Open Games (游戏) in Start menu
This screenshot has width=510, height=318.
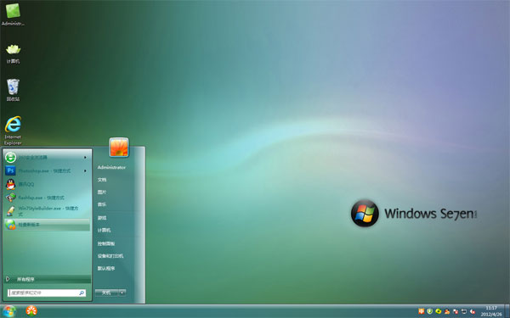[102, 218]
